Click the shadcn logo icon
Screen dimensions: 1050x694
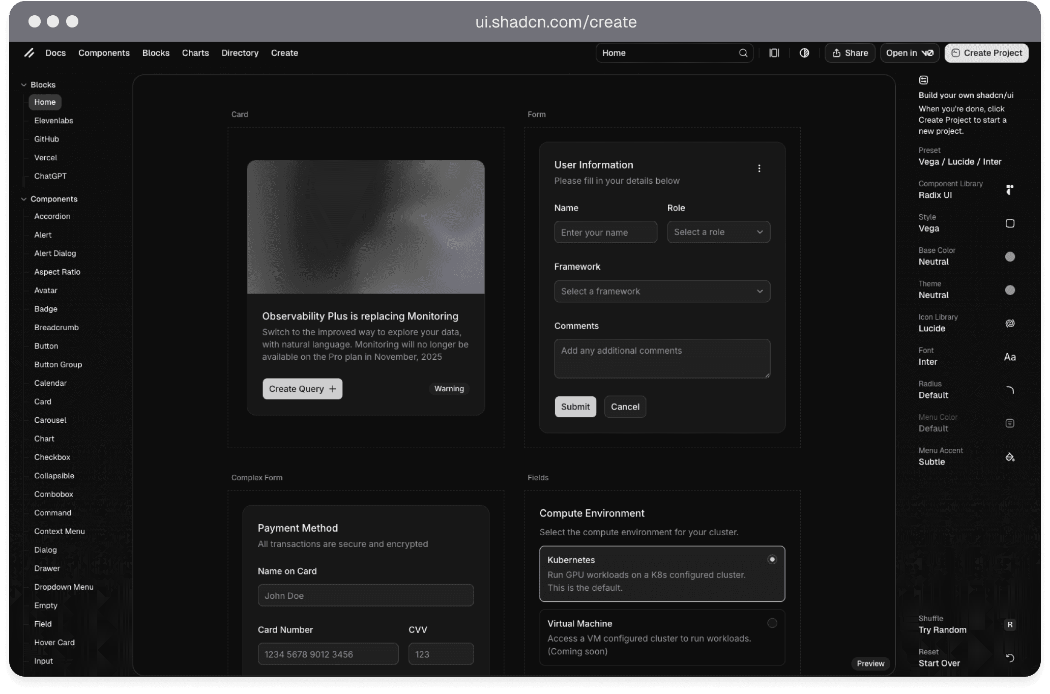(x=29, y=53)
